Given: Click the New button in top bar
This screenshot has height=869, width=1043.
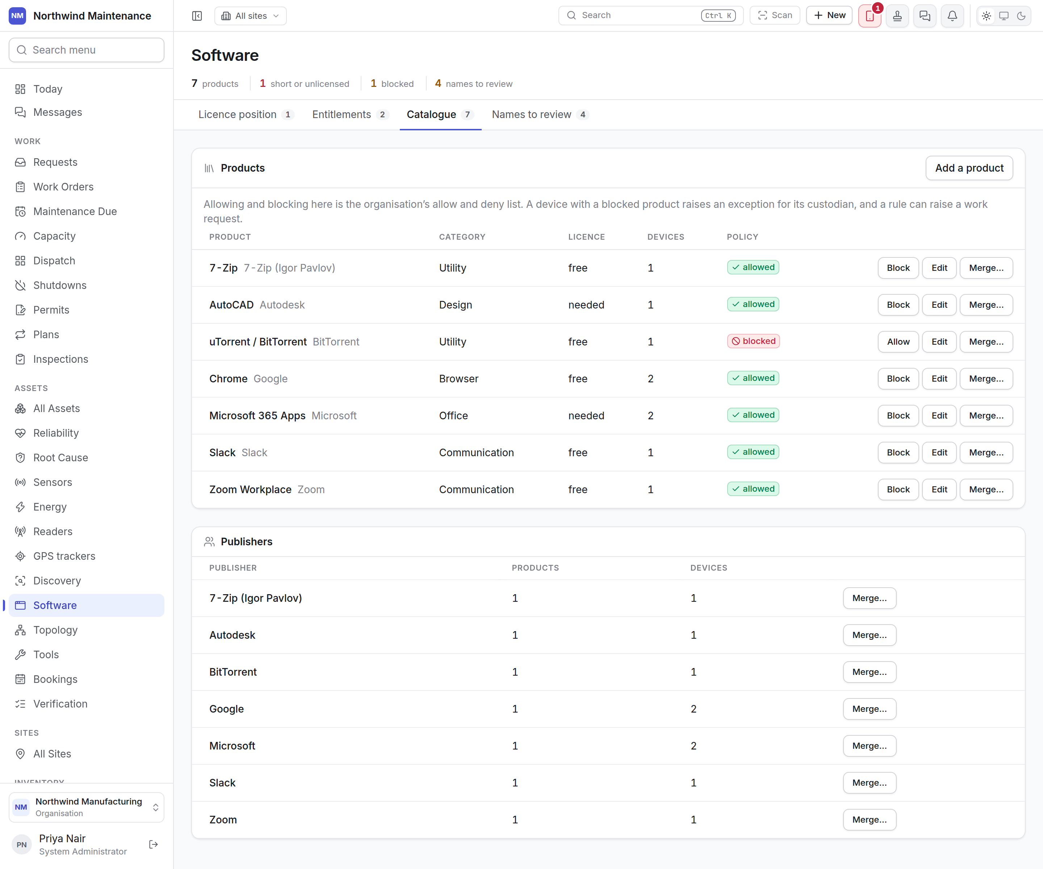Looking at the screenshot, I should (x=829, y=16).
